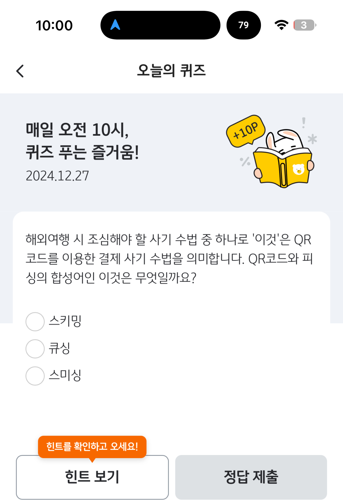Select the 스미싱 answer option
This screenshot has width=343, height=503.
(54, 376)
